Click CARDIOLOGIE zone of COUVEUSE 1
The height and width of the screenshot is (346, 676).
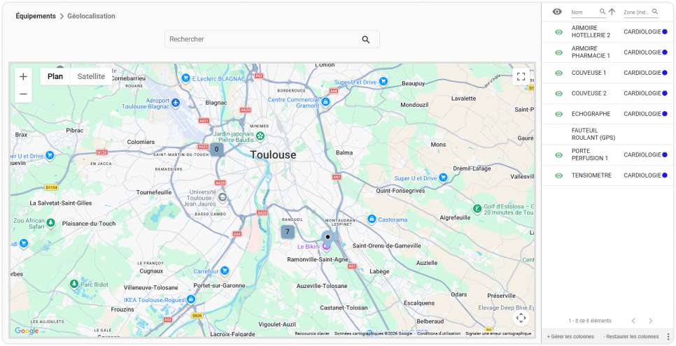pos(642,73)
